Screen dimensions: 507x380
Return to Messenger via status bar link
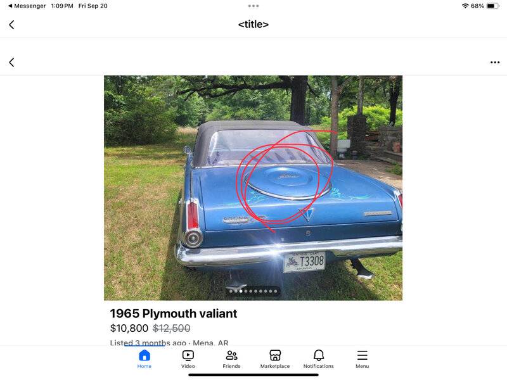tap(27, 6)
